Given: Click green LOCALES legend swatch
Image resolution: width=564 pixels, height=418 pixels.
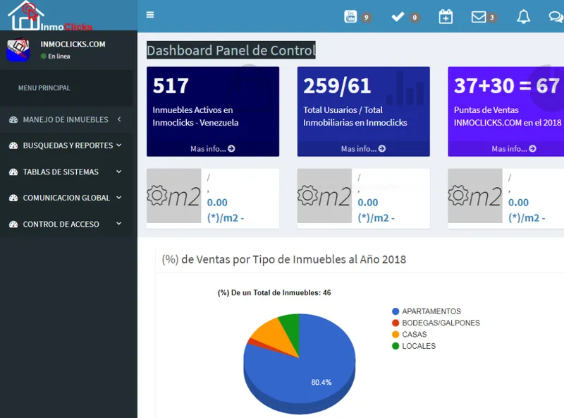Looking at the screenshot, I should click(396, 346).
